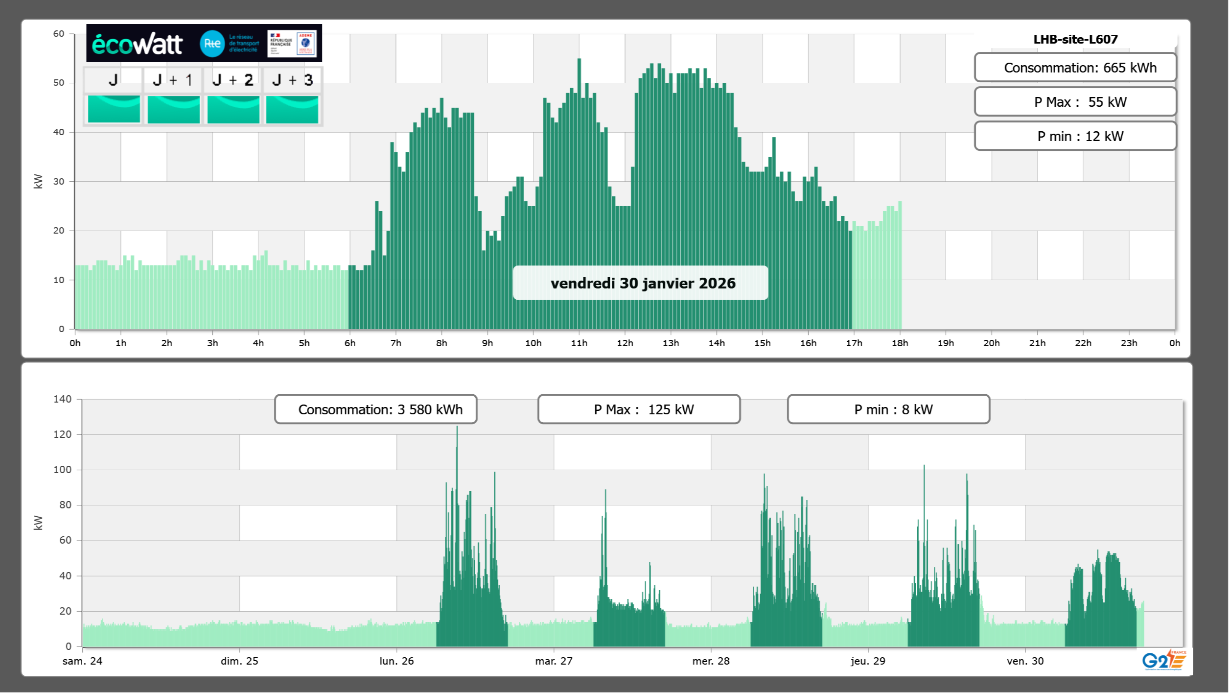Click the blue Rte circle logo
The width and height of the screenshot is (1229, 693).
coord(212,44)
